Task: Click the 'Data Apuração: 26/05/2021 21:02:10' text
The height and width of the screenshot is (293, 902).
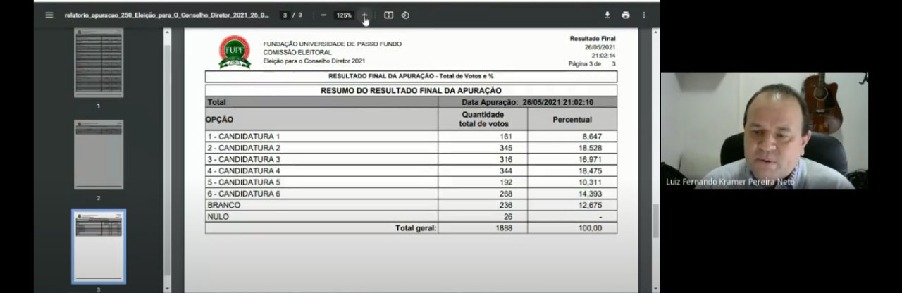Action: (x=527, y=102)
